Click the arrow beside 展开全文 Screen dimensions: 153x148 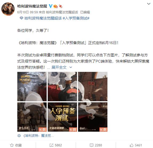pyautogui.click(x=71, y=67)
